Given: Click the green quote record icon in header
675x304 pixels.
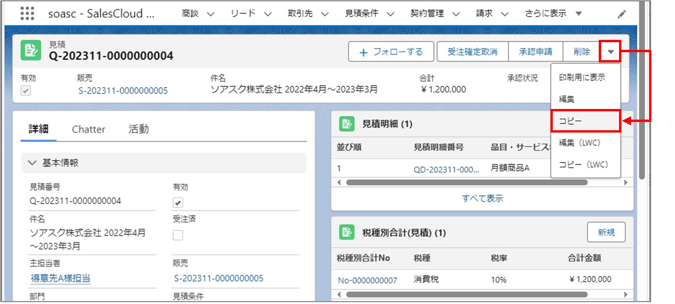Looking at the screenshot, I should pos(31,50).
